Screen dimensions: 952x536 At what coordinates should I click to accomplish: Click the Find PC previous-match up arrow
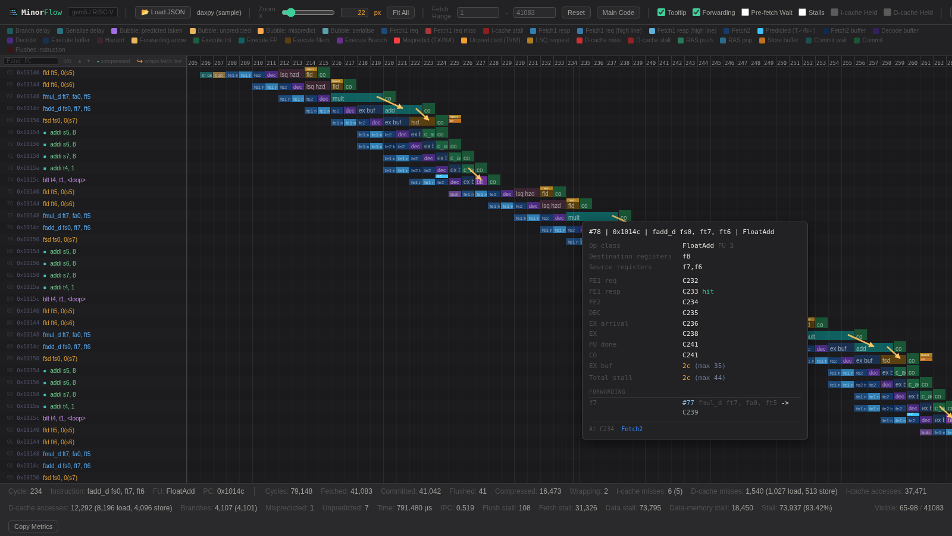click(x=80, y=61)
